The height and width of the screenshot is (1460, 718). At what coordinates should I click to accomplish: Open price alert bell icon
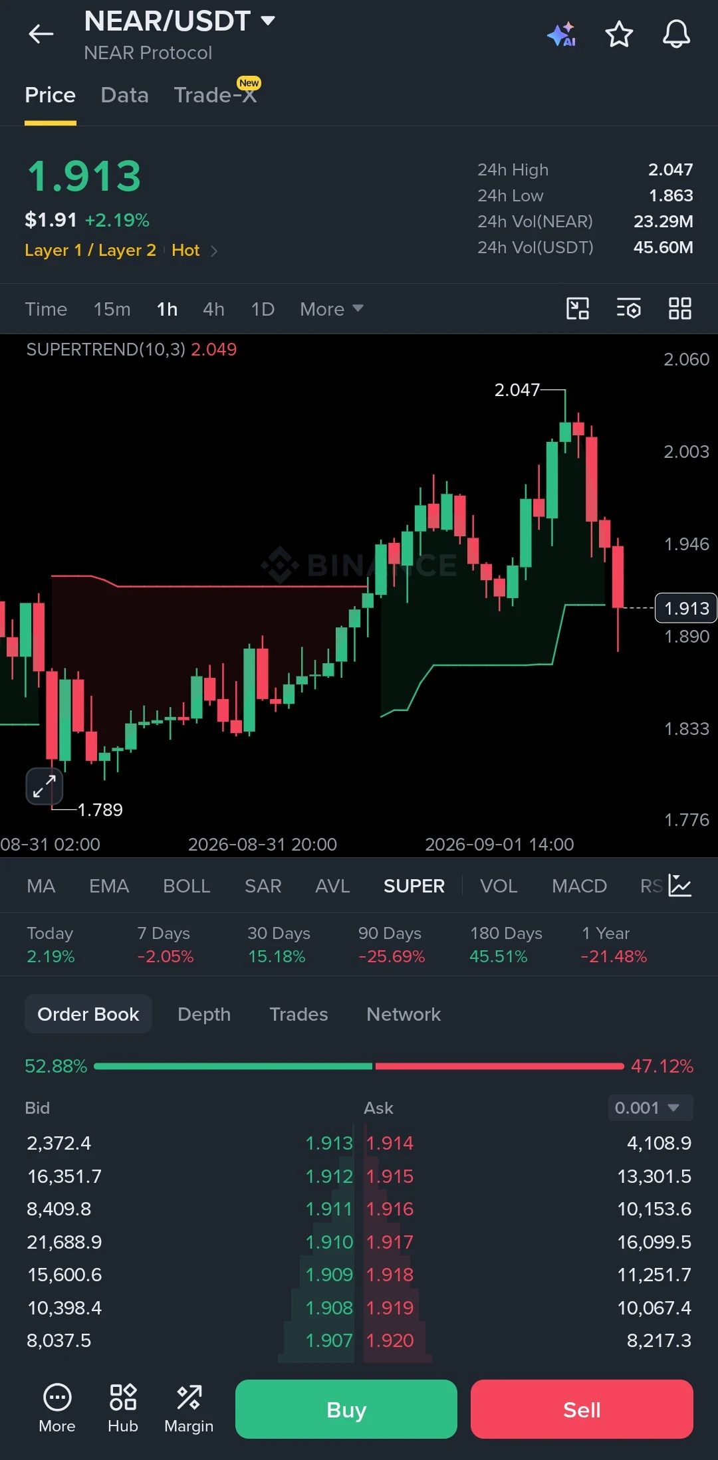click(676, 34)
